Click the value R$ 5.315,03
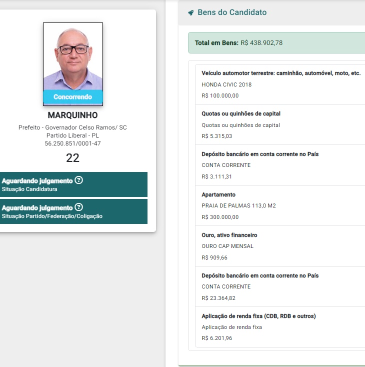The image size is (365, 367). [217, 136]
